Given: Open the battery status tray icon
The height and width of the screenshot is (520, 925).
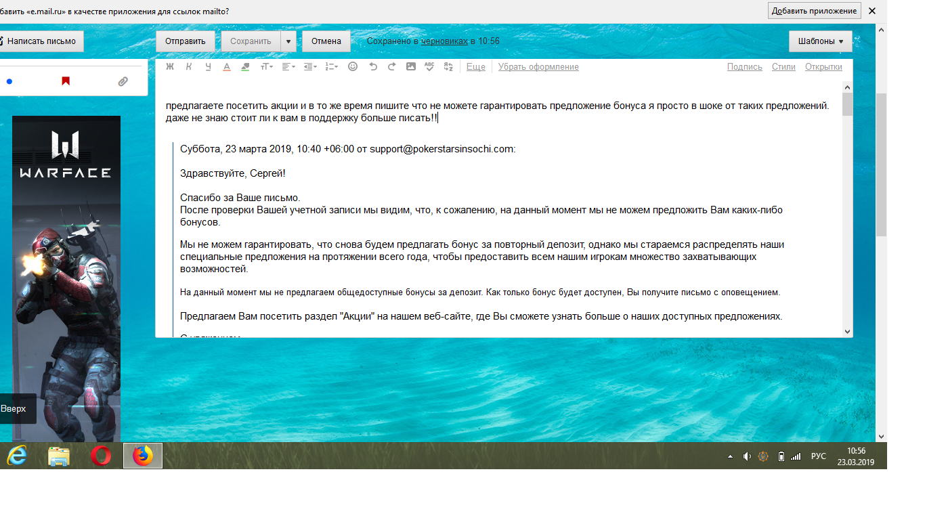Looking at the screenshot, I should coord(781,456).
